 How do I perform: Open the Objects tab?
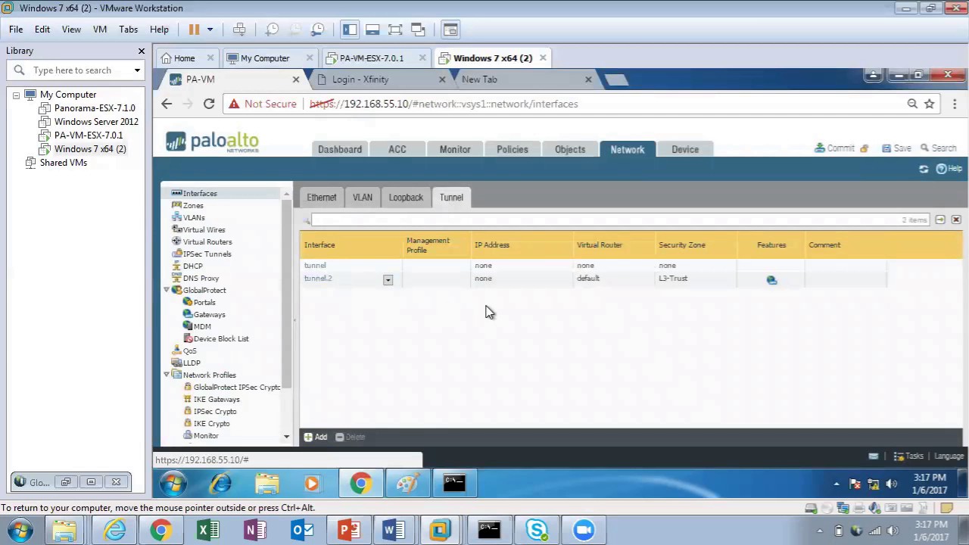[x=570, y=149]
